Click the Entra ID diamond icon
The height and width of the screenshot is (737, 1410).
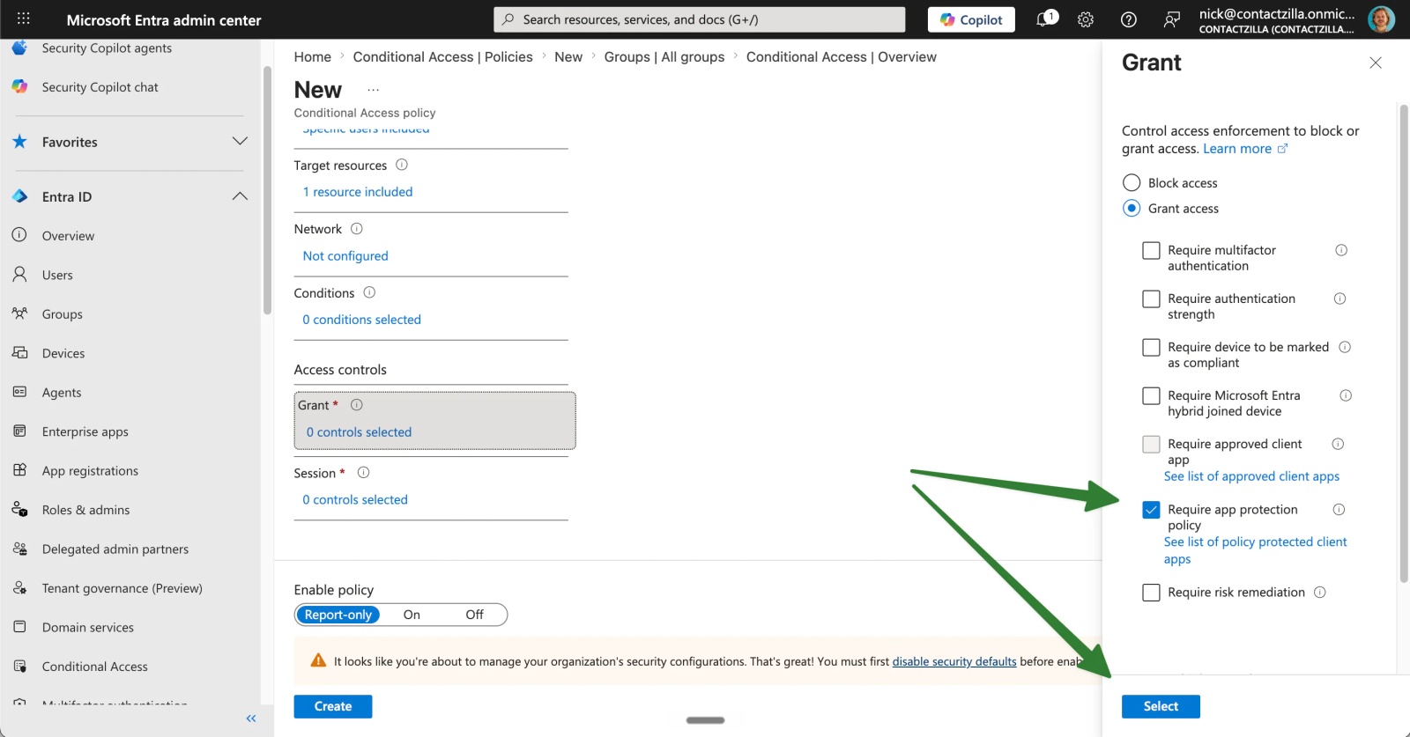tap(19, 196)
